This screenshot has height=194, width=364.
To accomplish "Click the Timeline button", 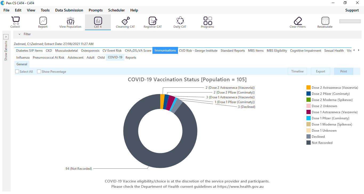I will [x=297, y=71].
